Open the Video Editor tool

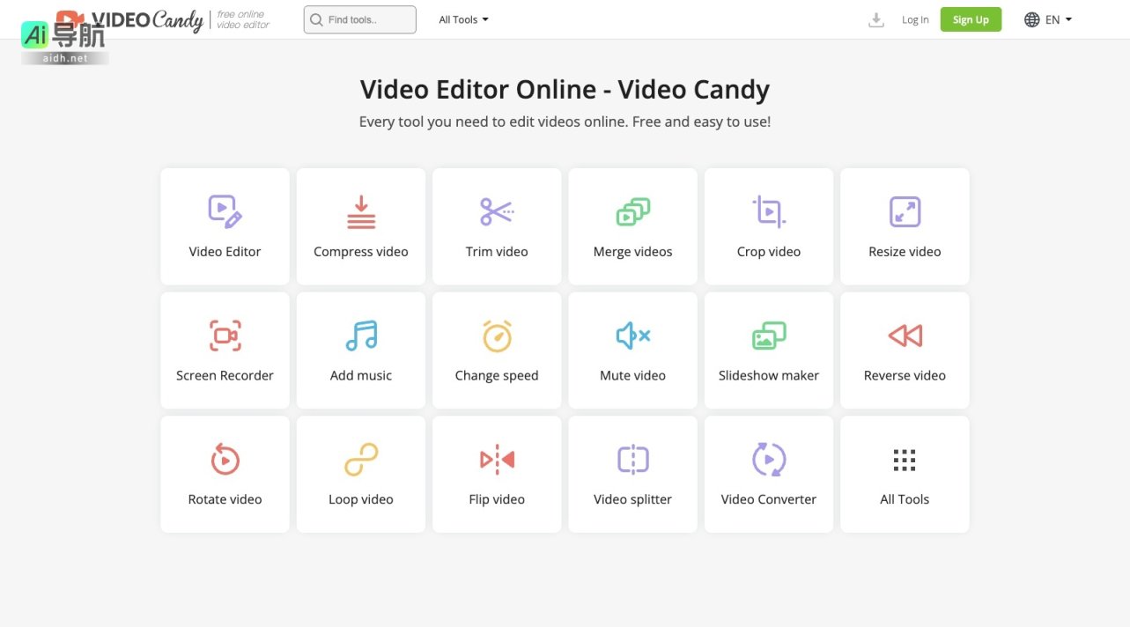pyautogui.click(x=225, y=226)
